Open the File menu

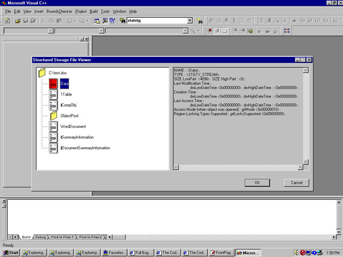pyautogui.click(x=8, y=11)
